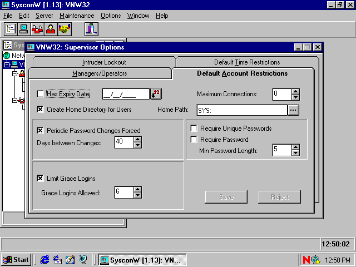
Task: Click the expiry date input field
Action: coord(126,94)
